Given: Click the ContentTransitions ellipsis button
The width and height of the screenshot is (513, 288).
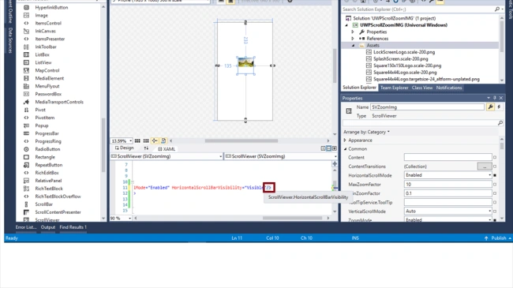Looking at the screenshot, I should point(485,166).
